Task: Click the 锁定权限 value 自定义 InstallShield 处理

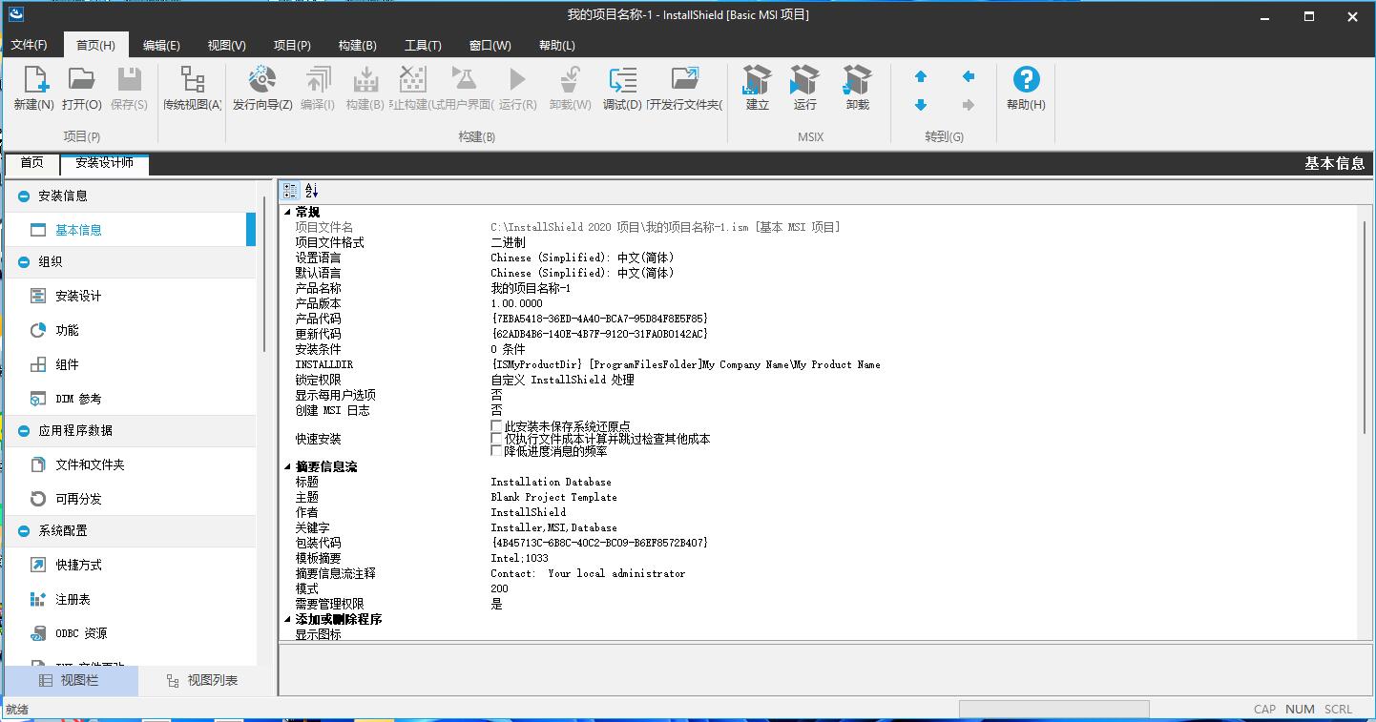Action: coord(562,380)
